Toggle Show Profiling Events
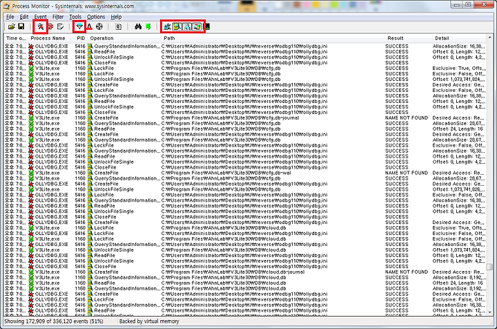This screenshot has height=329, width=497. click(x=207, y=27)
